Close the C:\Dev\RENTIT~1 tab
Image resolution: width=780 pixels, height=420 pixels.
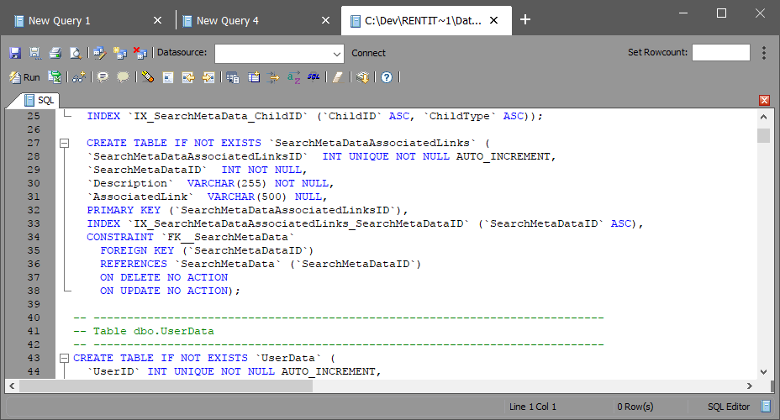pyautogui.click(x=494, y=20)
